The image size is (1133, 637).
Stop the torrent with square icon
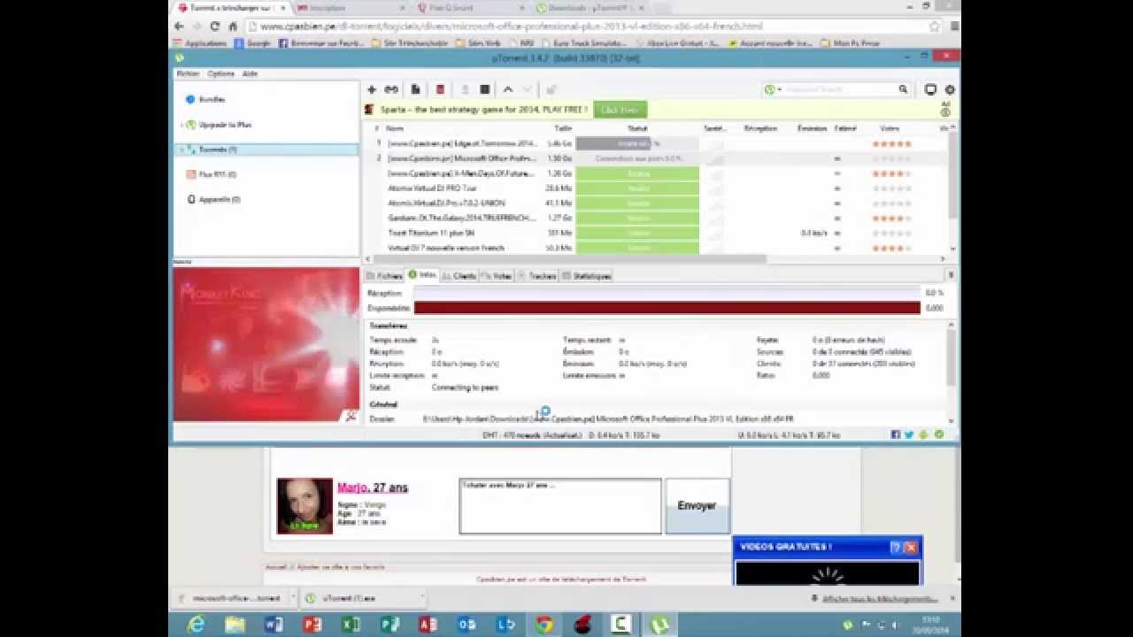(x=485, y=89)
